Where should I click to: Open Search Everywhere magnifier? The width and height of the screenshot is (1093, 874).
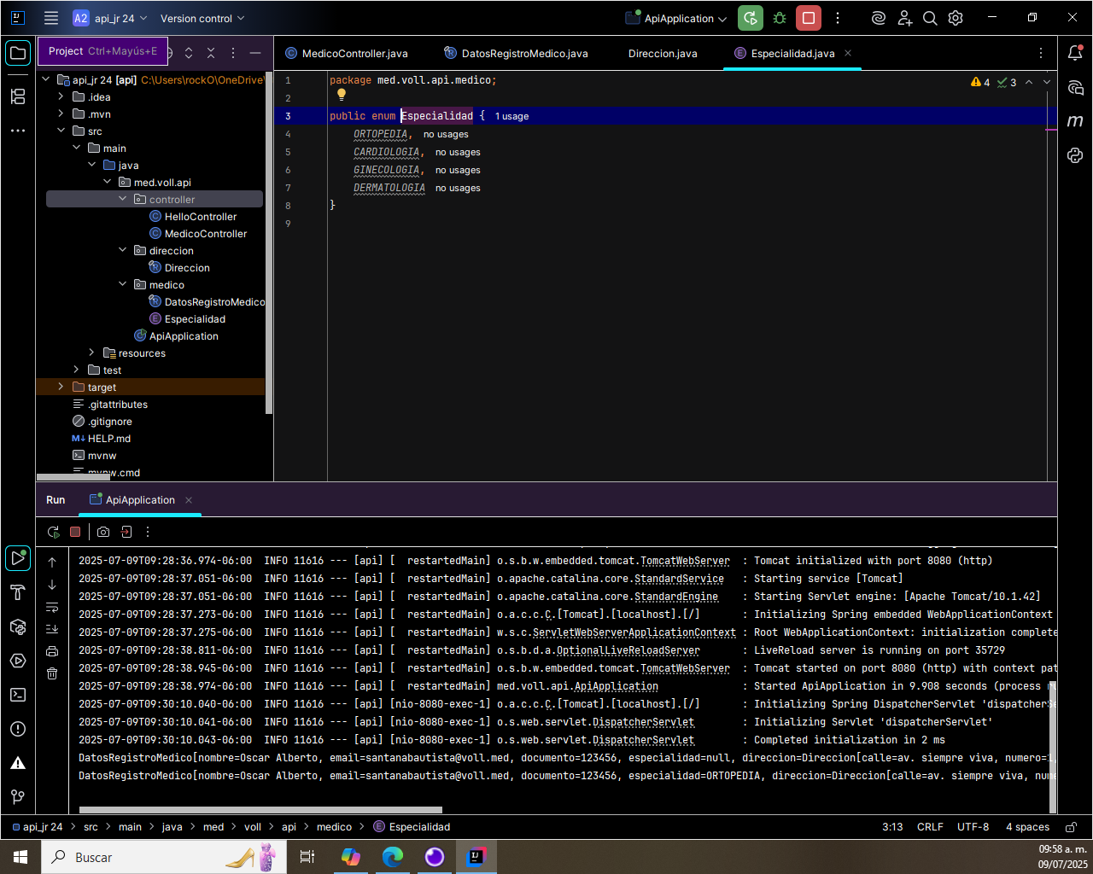pos(930,18)
